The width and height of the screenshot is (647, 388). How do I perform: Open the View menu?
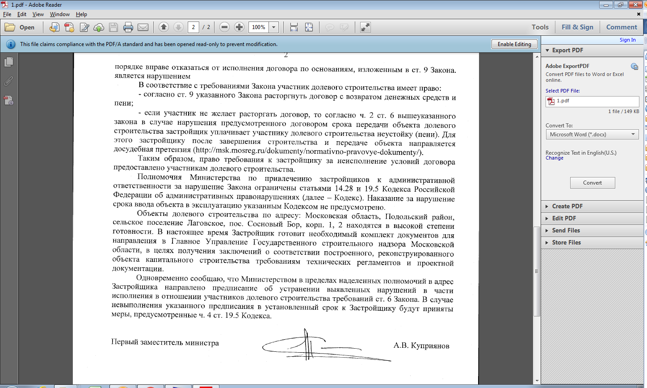(x=38, y=14)
